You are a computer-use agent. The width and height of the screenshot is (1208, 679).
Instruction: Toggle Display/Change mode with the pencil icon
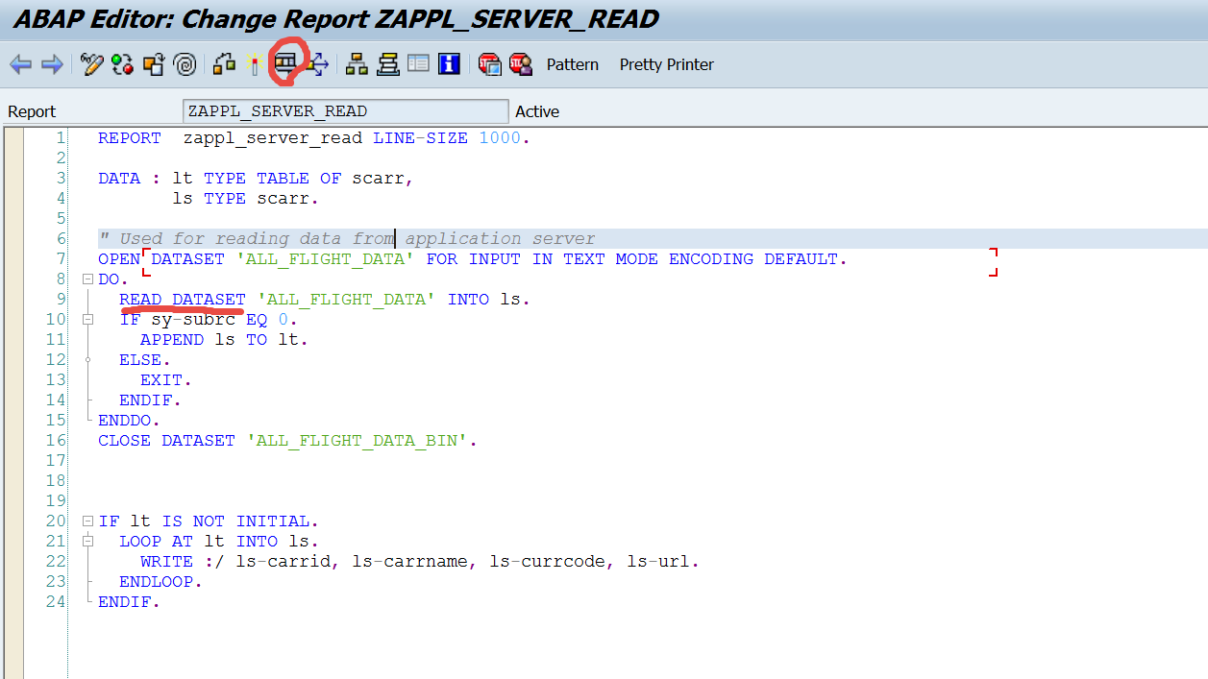92,64
